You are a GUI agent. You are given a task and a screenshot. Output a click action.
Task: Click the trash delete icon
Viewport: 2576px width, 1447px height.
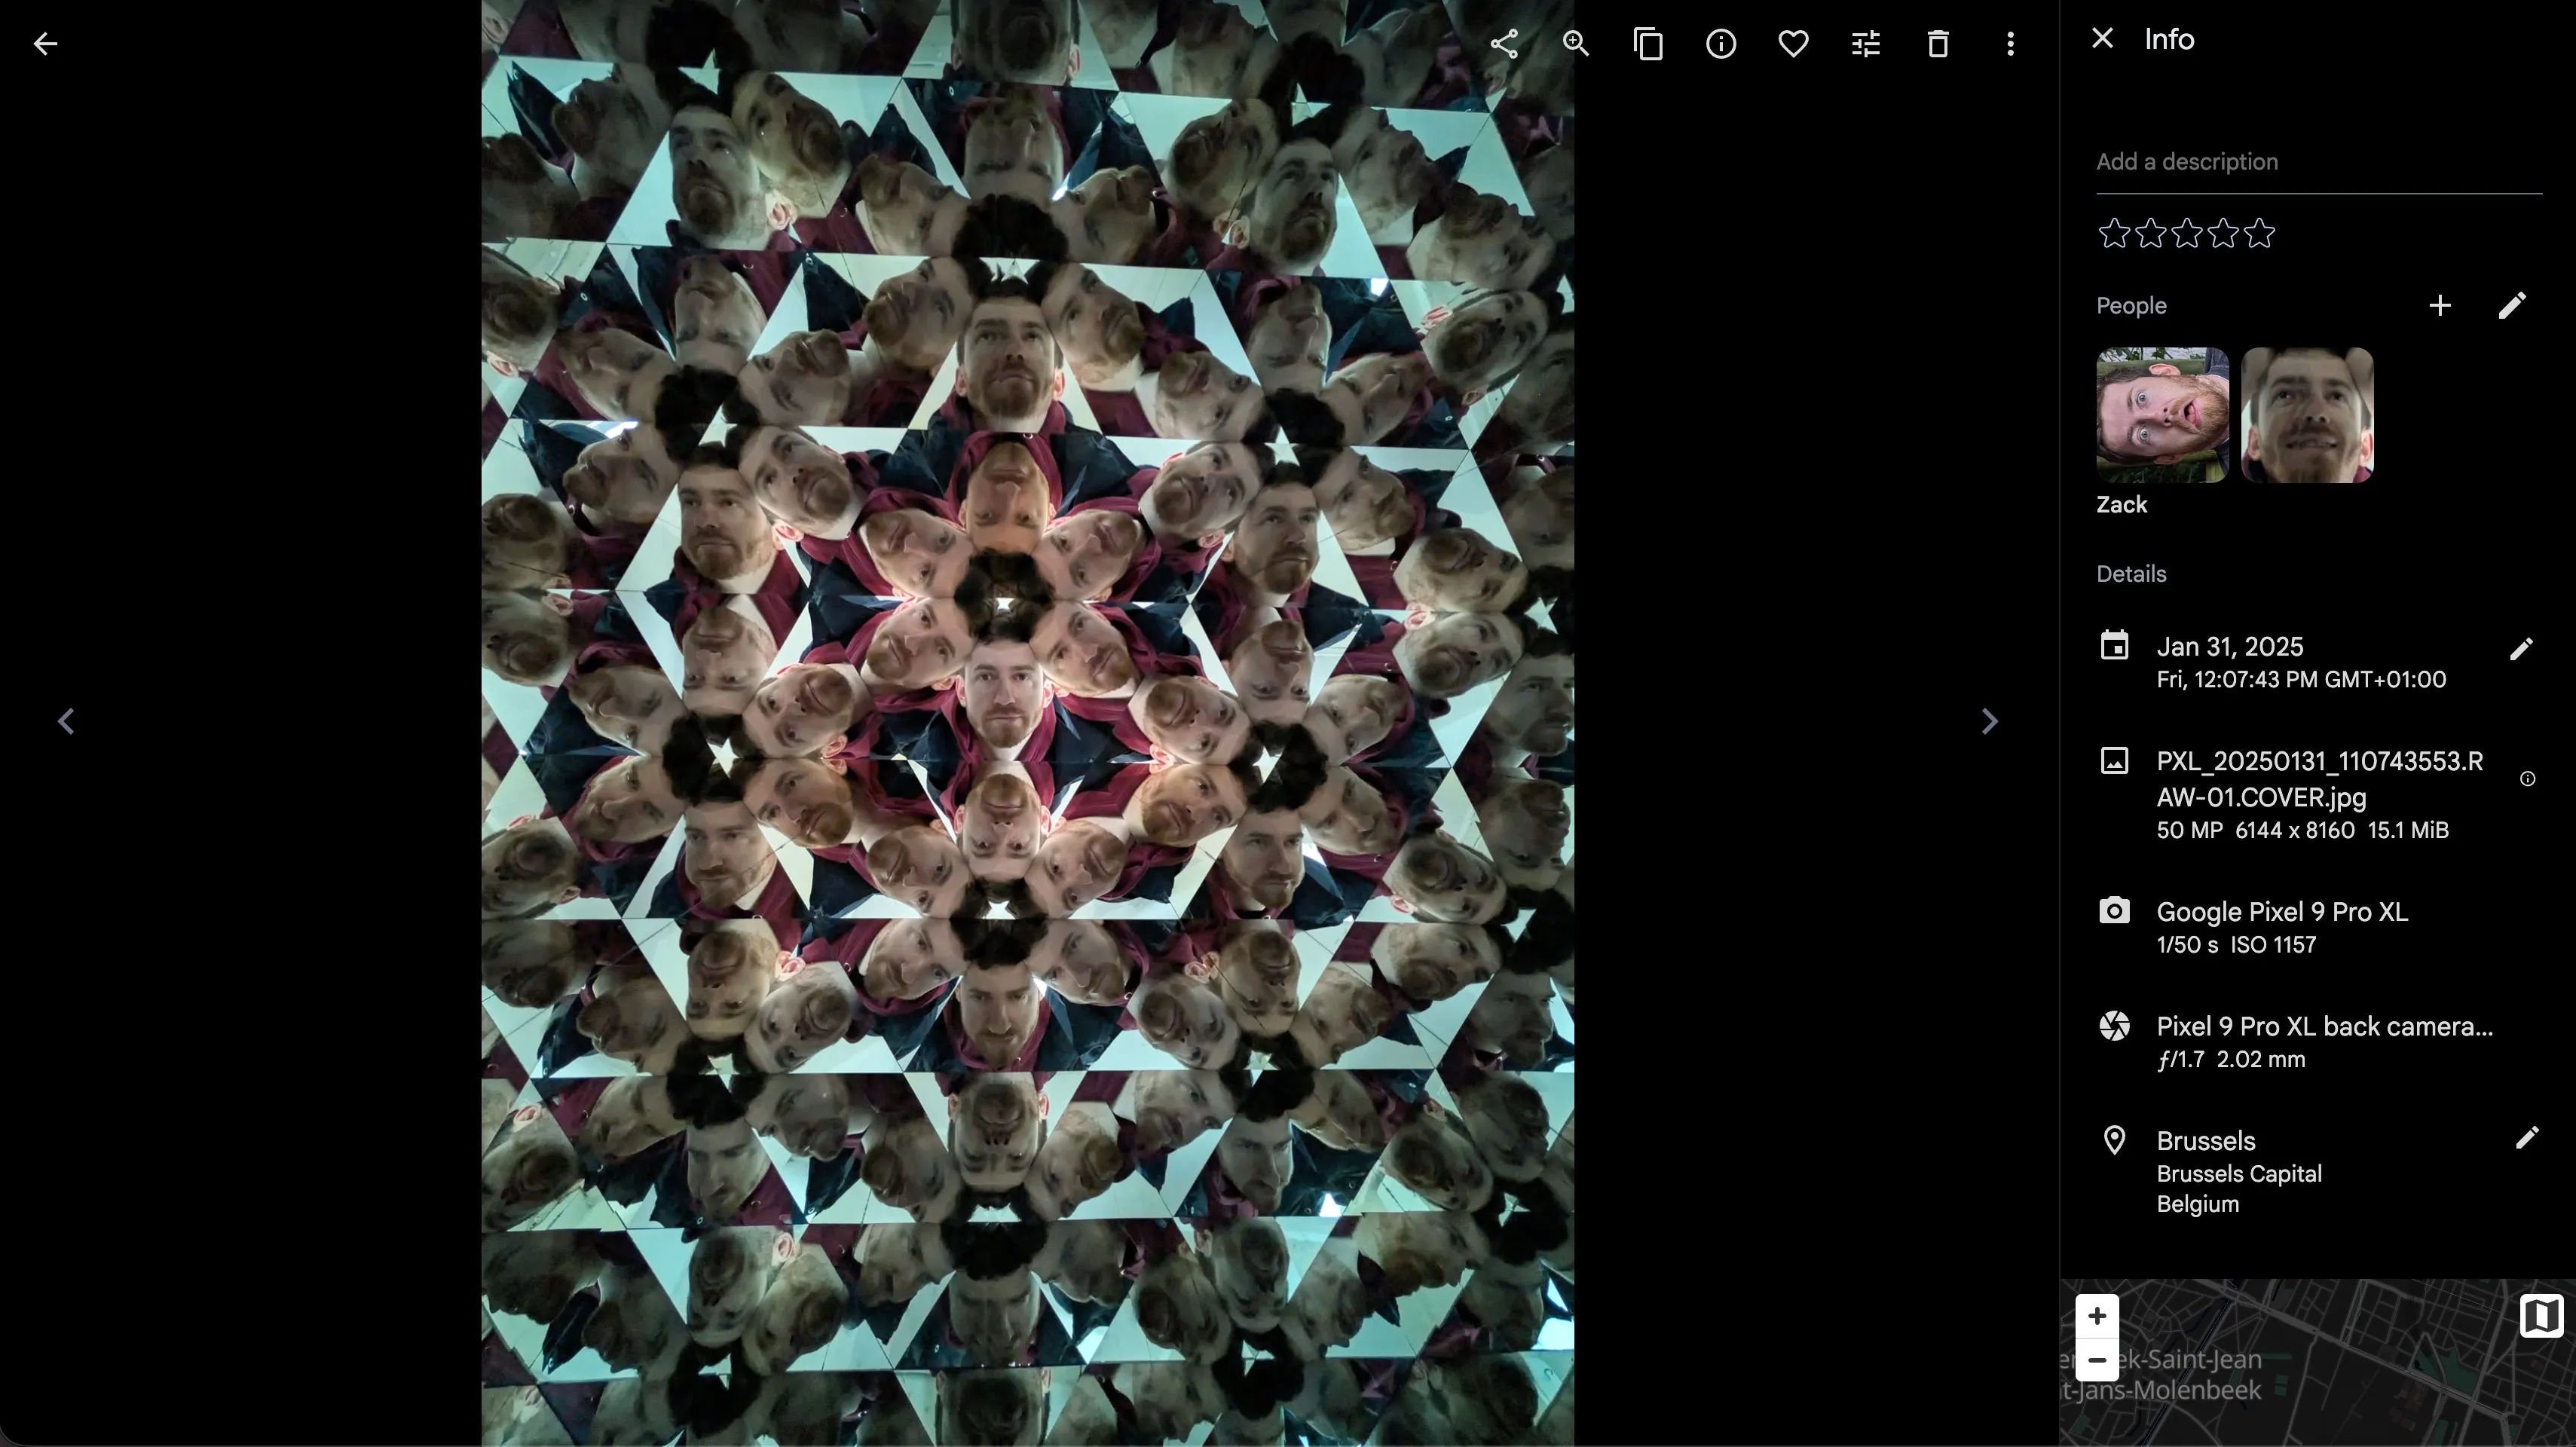coord(1938,44)
